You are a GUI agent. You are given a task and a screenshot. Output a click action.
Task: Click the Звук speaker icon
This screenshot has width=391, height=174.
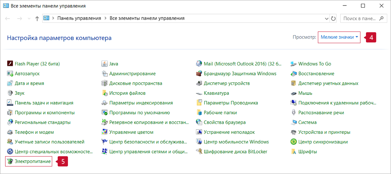(x=10, y=93)
